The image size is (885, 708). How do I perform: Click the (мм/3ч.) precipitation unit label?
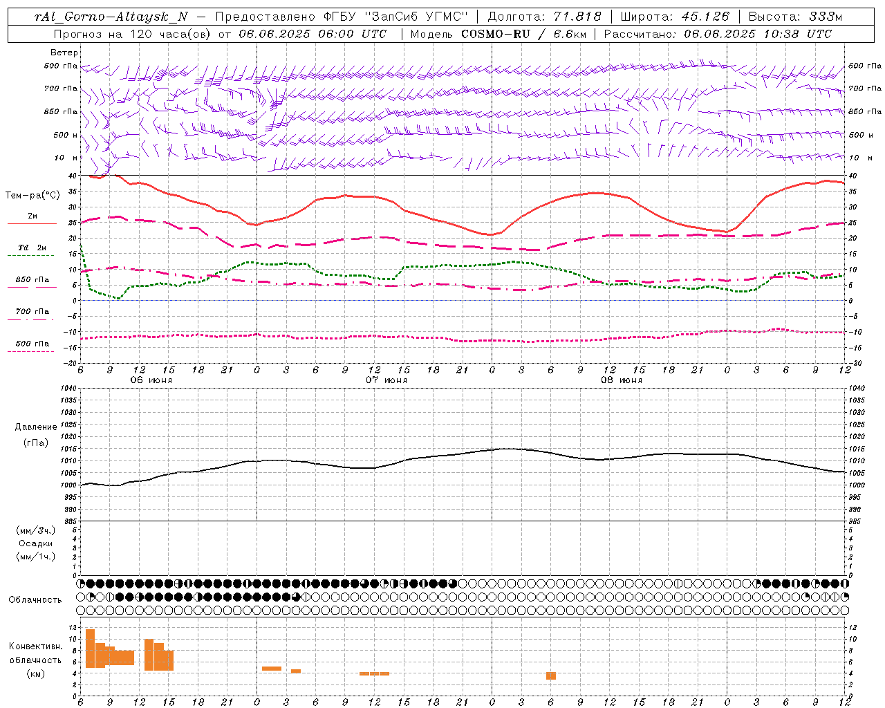(x=36, y=530)
